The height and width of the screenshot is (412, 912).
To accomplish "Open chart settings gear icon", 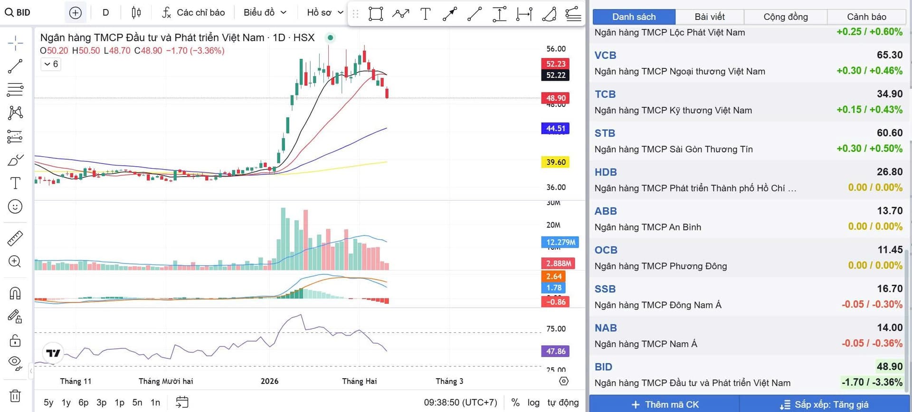I will (x=564, y=381).
